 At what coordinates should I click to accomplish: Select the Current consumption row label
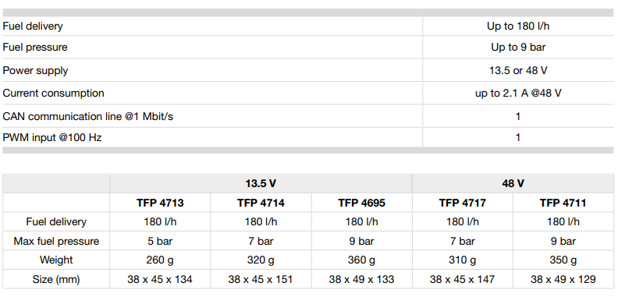click(x=53, y=94)
